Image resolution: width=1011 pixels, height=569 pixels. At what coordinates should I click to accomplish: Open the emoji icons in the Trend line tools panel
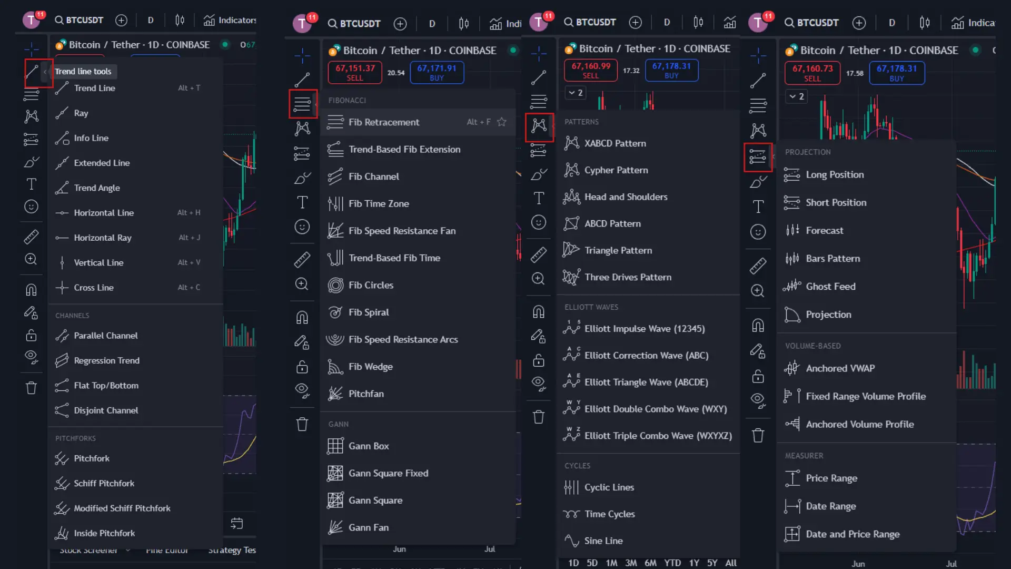coord(32,207)
